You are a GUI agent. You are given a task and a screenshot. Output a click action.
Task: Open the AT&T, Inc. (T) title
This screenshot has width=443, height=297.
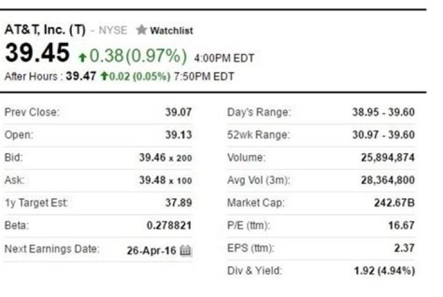[44, 30]
